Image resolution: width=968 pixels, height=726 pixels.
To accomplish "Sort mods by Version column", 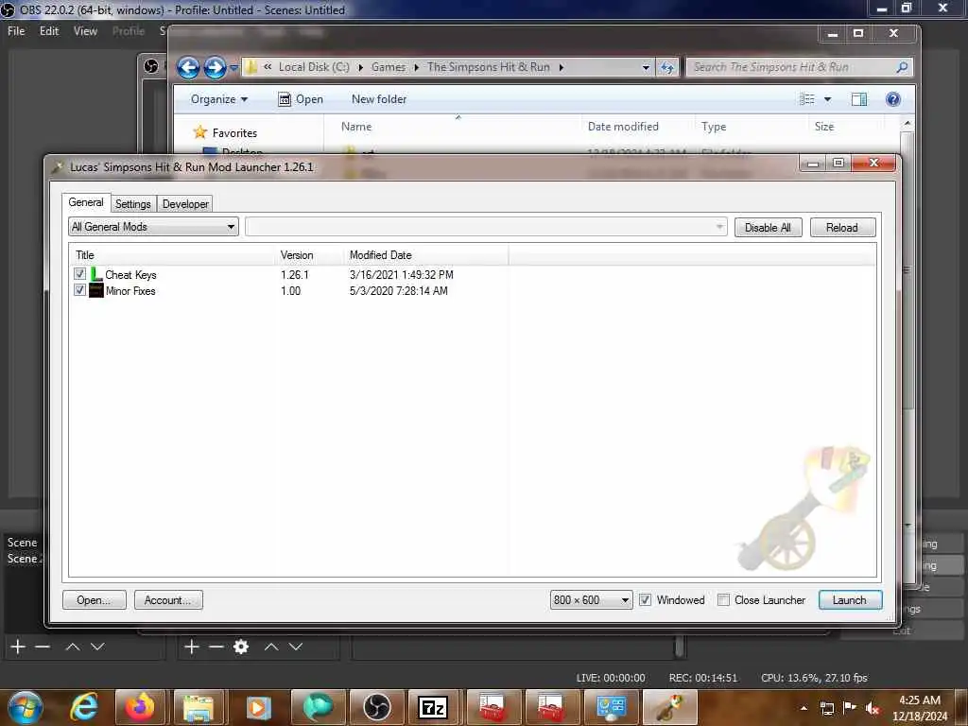I will (309, 255).
